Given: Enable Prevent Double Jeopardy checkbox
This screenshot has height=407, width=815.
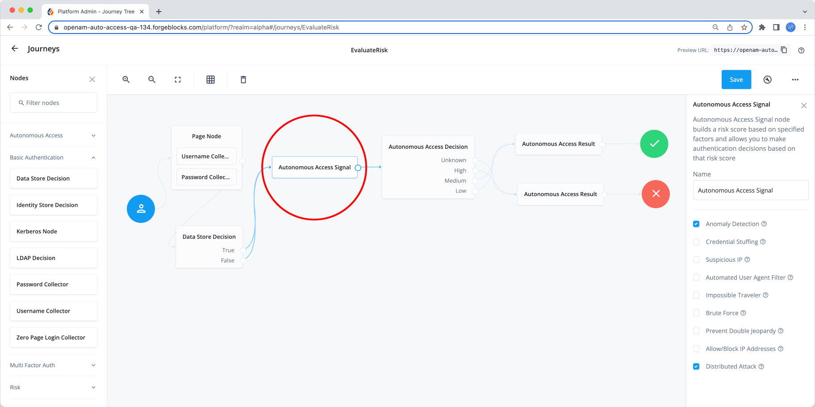Looking at the screenshot, I should [x=696, y=331].
